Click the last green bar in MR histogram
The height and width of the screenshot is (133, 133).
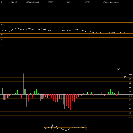[118, 93]
